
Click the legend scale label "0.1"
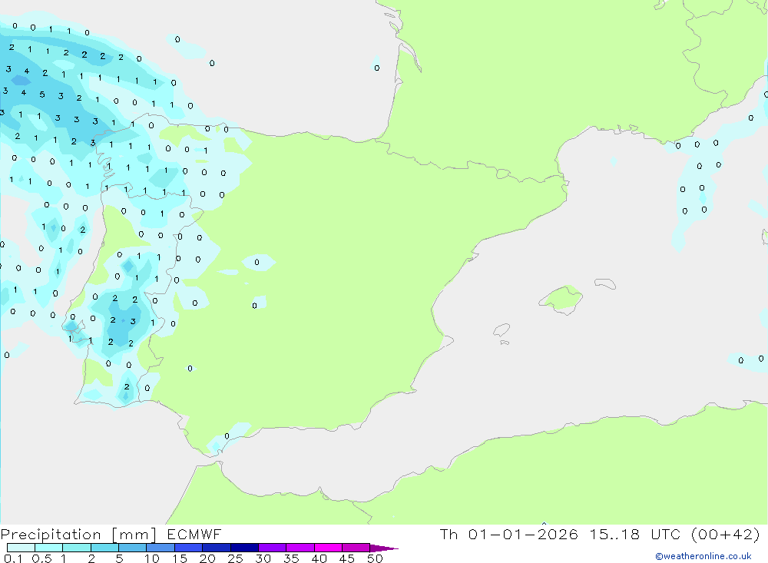point(13,558)
